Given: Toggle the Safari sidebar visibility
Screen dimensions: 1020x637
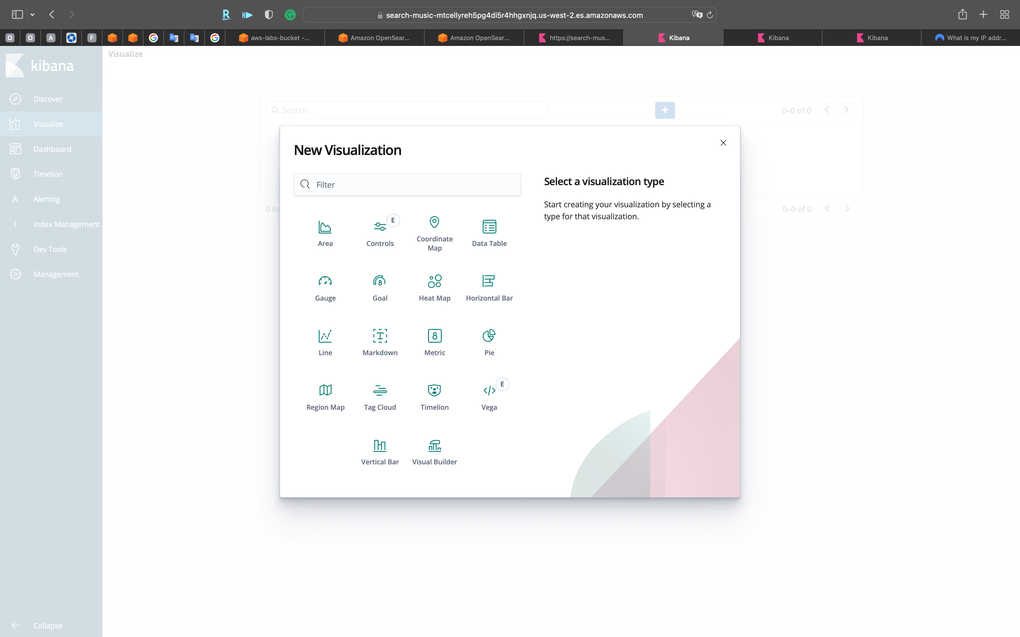Looking at the screenshot, I should pos(17,14).
